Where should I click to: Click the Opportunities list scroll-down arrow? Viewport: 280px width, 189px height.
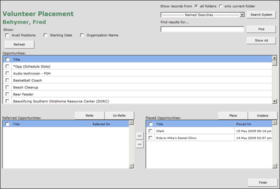point(274,101)
